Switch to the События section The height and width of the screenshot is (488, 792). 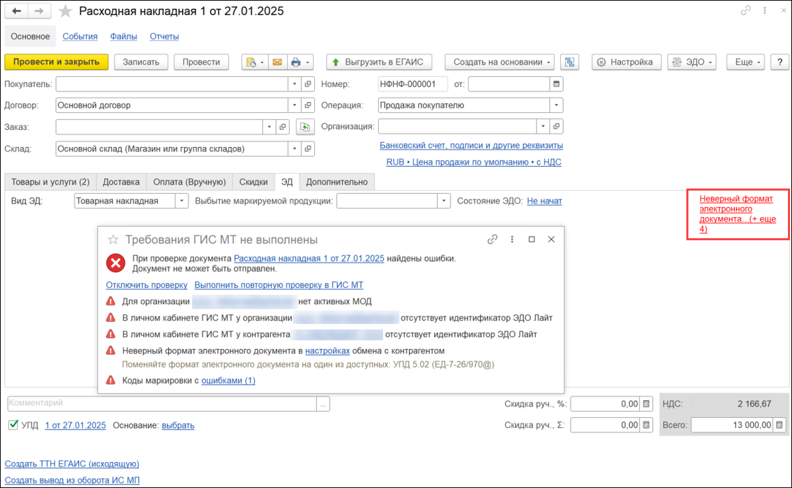80,36
